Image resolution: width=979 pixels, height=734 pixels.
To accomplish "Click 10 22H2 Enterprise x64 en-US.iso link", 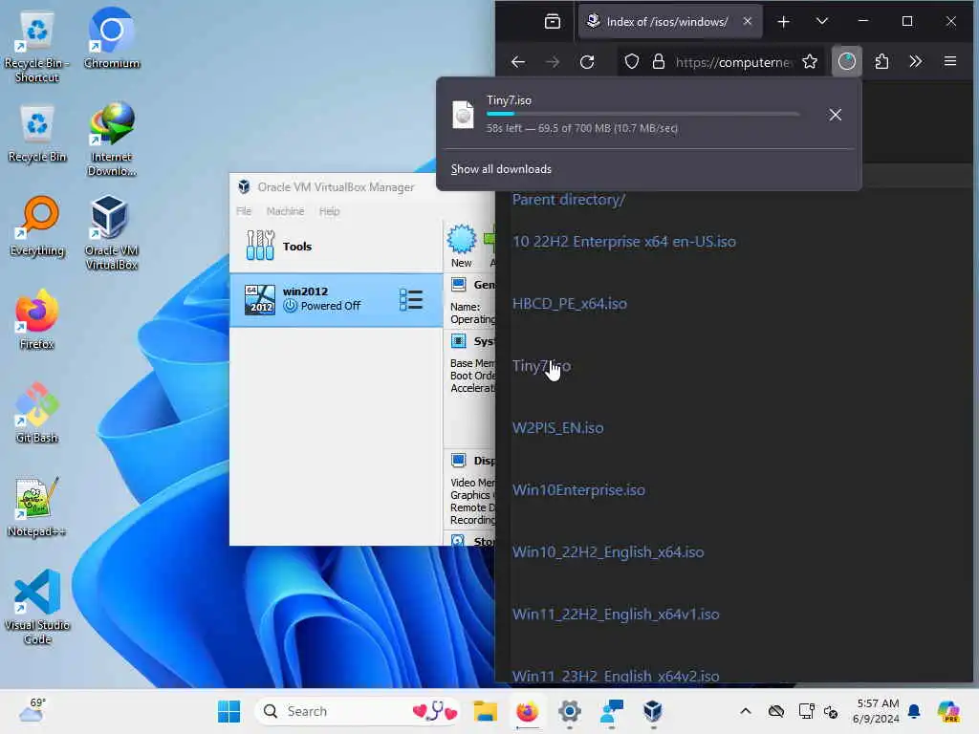I will pos(623,242).
